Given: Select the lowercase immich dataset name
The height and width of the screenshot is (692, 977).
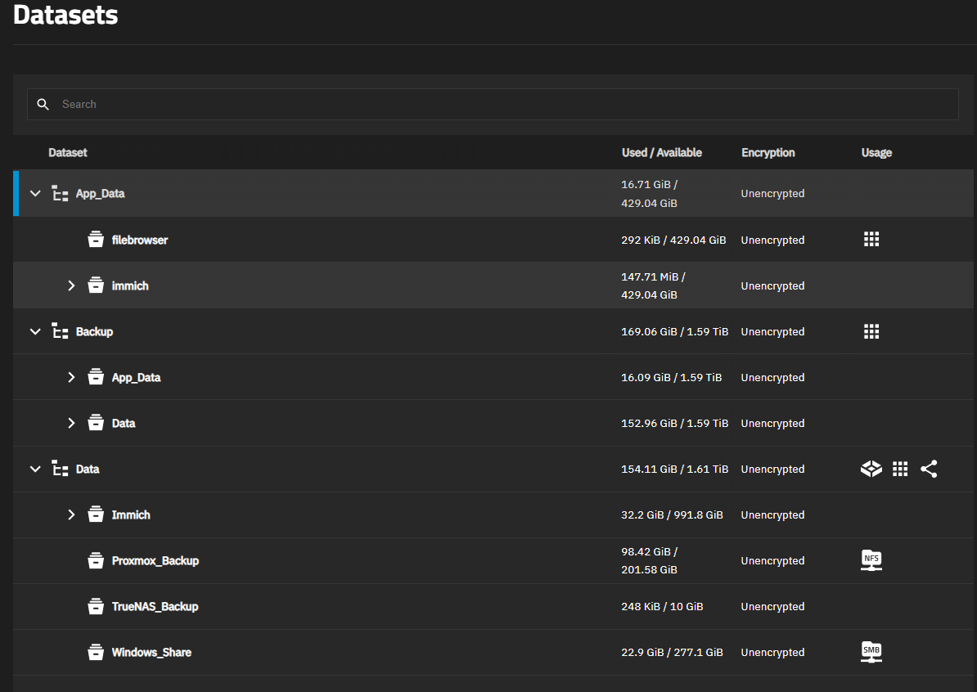Looking at the screenshot, I should tap(130, 286).
